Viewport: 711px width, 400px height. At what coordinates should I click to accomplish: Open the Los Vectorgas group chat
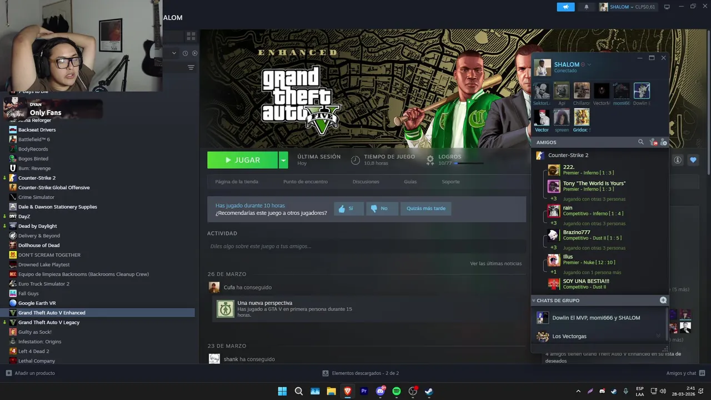coord(569,336)
